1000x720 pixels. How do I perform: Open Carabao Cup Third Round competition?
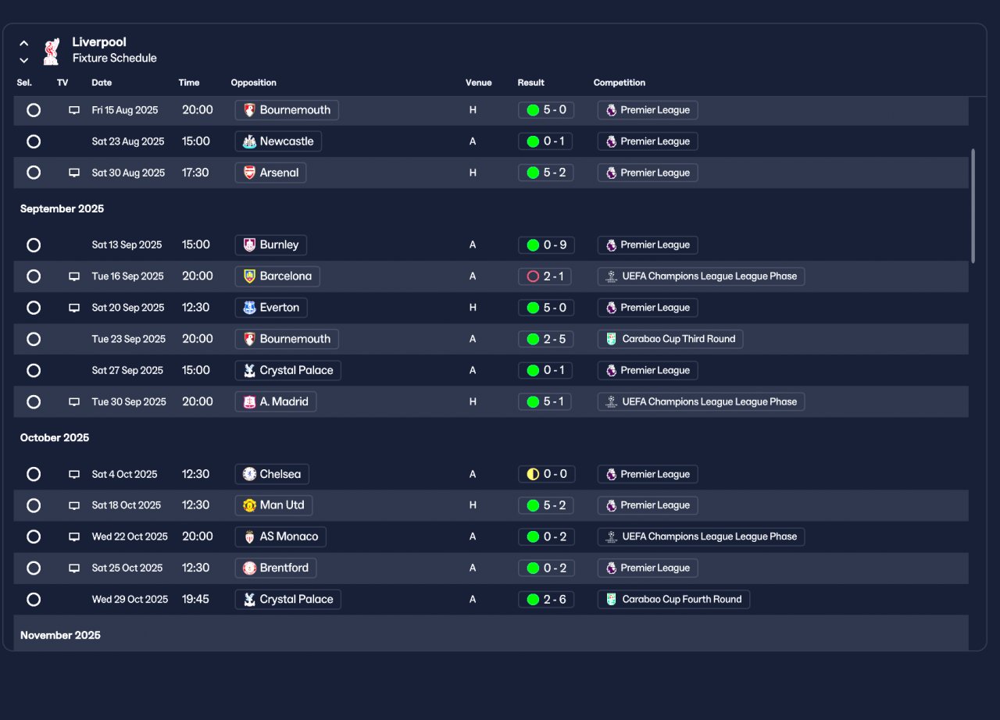[670, 339]
